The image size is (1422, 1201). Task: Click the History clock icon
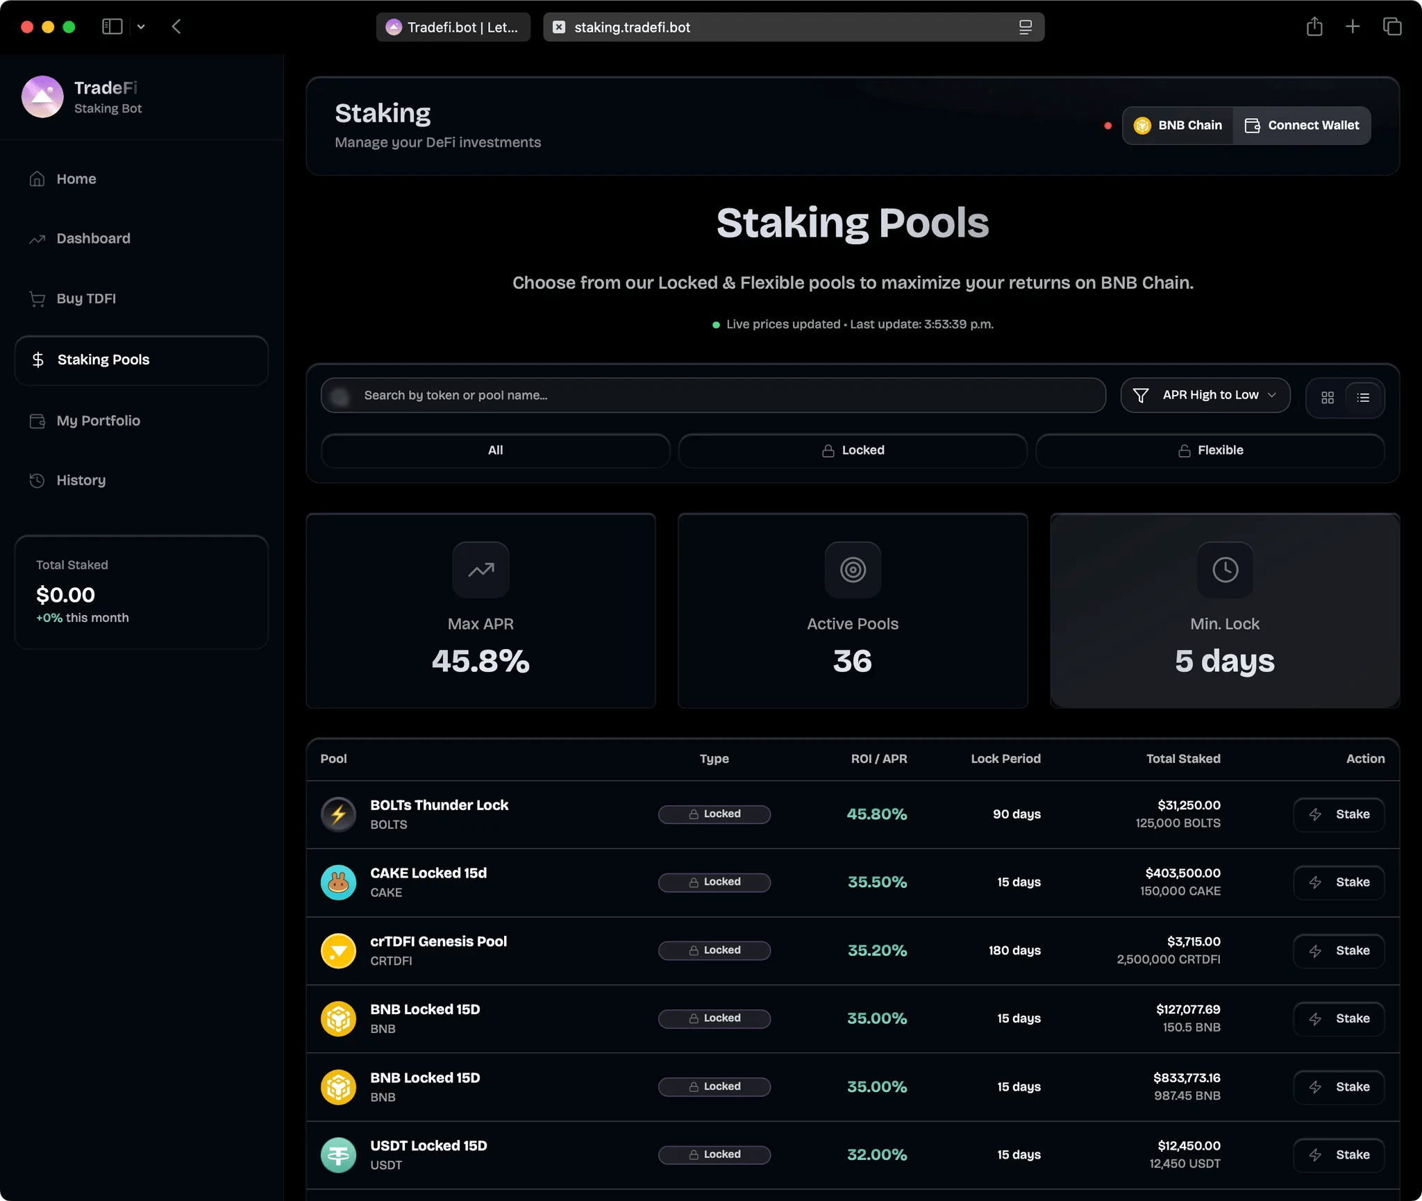click(37, 480)
